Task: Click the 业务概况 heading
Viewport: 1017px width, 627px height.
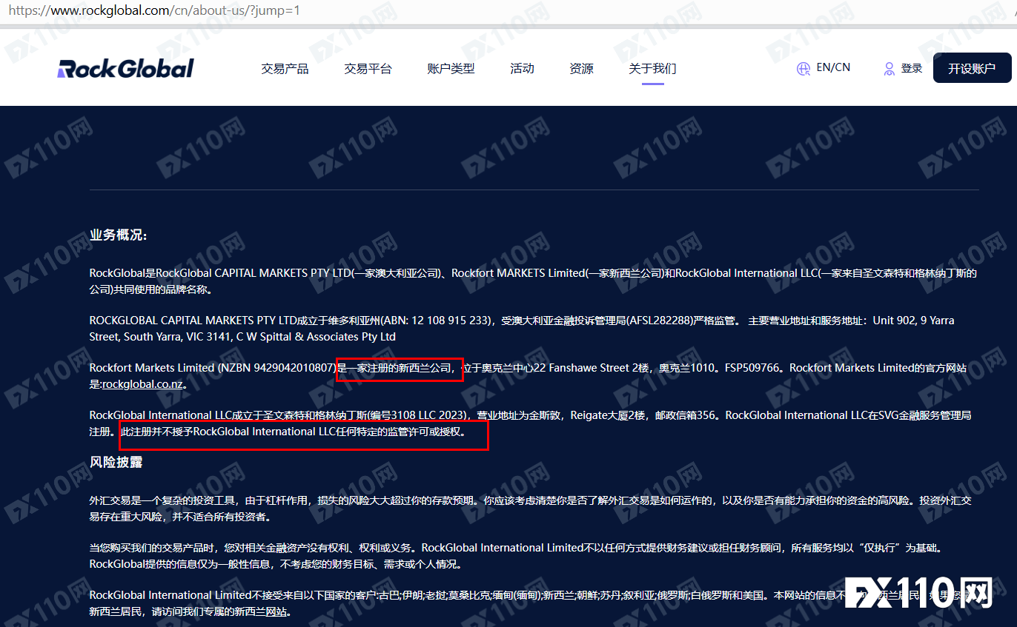Action: tap(119, 235)
